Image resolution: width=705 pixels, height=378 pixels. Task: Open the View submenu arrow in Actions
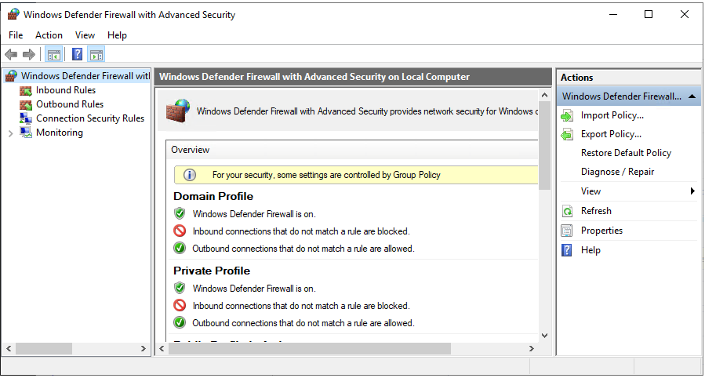692,191
